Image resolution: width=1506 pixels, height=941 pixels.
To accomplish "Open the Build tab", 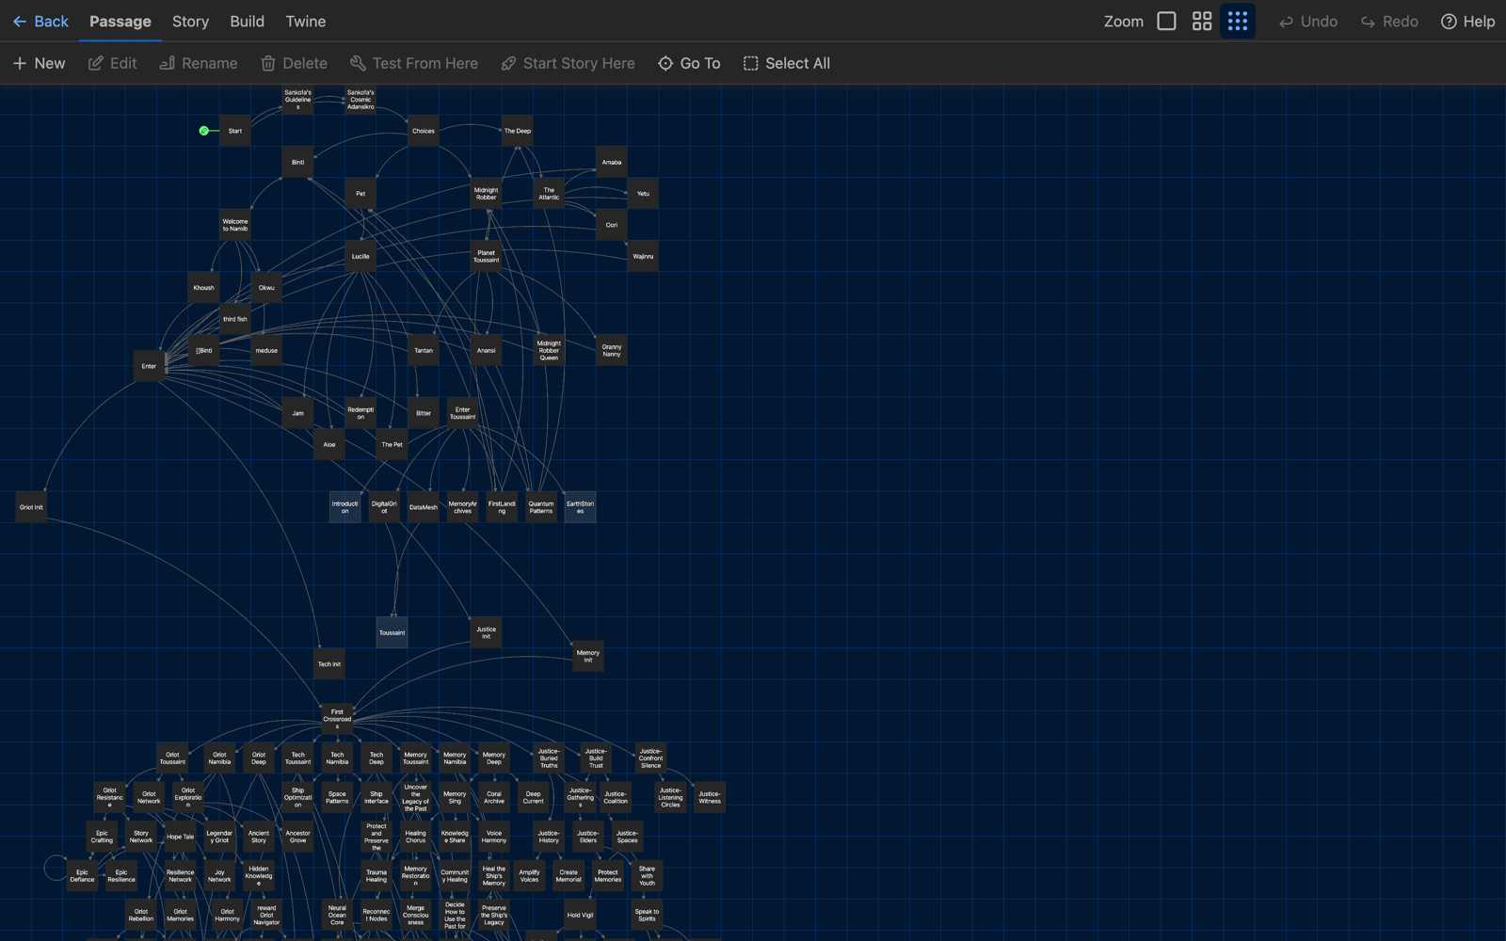I will [x=247, y=21].
